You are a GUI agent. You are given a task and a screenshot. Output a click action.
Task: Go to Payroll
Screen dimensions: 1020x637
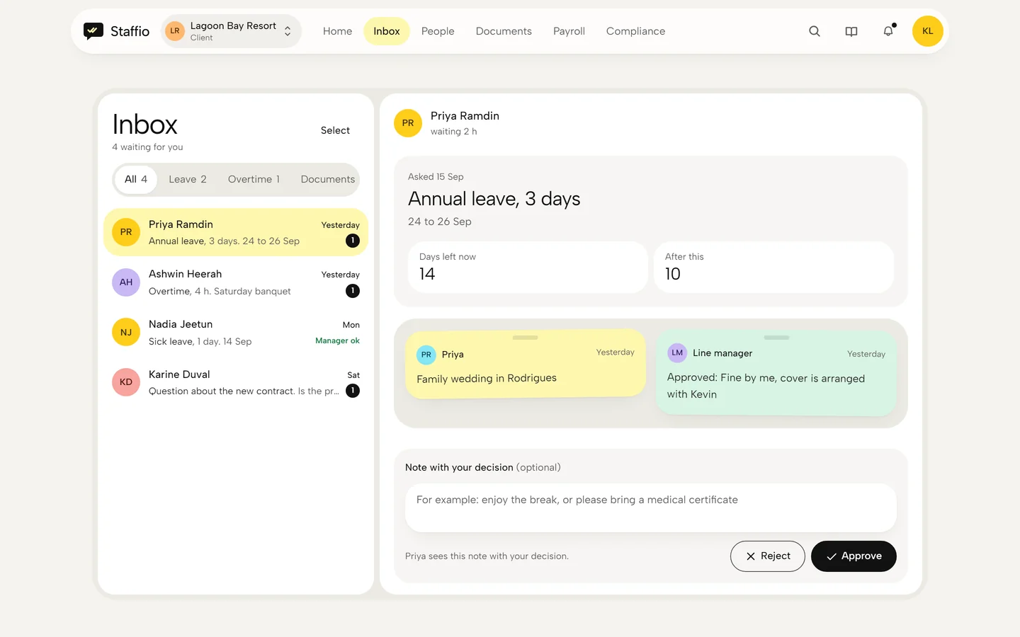pyautogui.click(x=569, y=31)
